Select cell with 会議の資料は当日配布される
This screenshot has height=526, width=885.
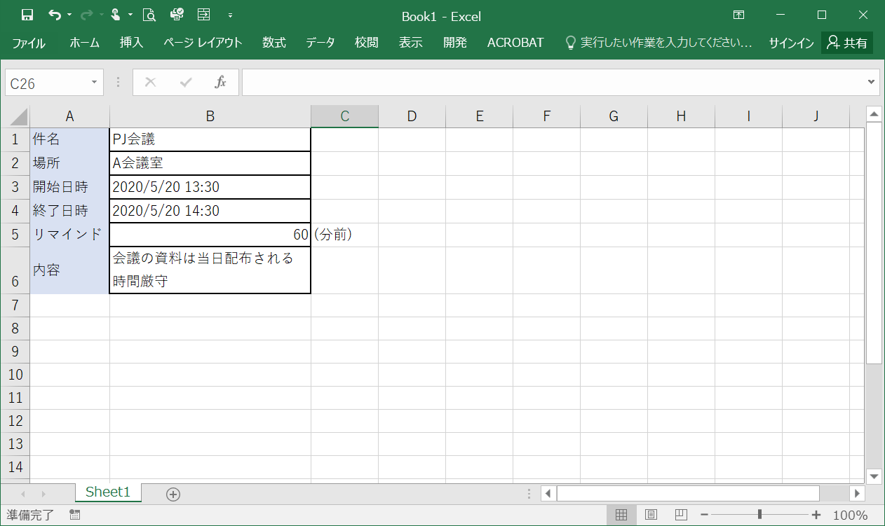click(x=210, y=270)
